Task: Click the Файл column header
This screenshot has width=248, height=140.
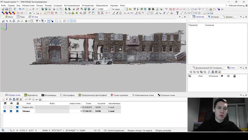Action: [x=52, y=103]
